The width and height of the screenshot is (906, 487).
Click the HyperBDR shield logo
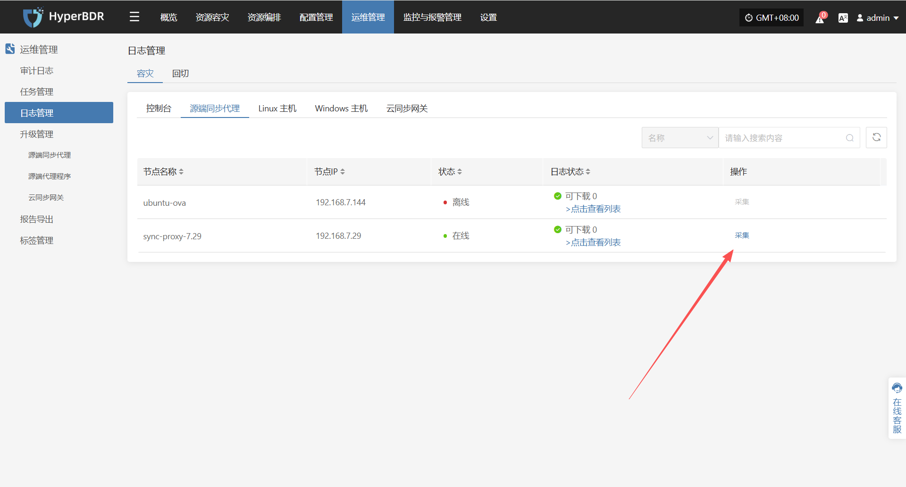(x=33, y=17)
